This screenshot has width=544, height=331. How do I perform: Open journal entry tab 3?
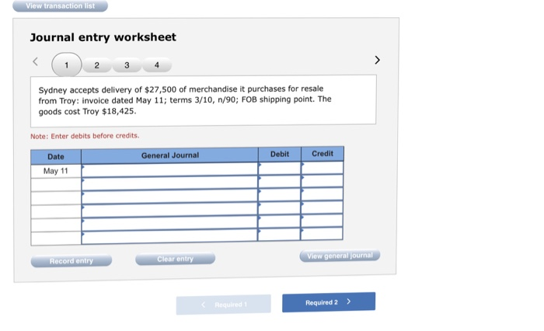point(127,65)
